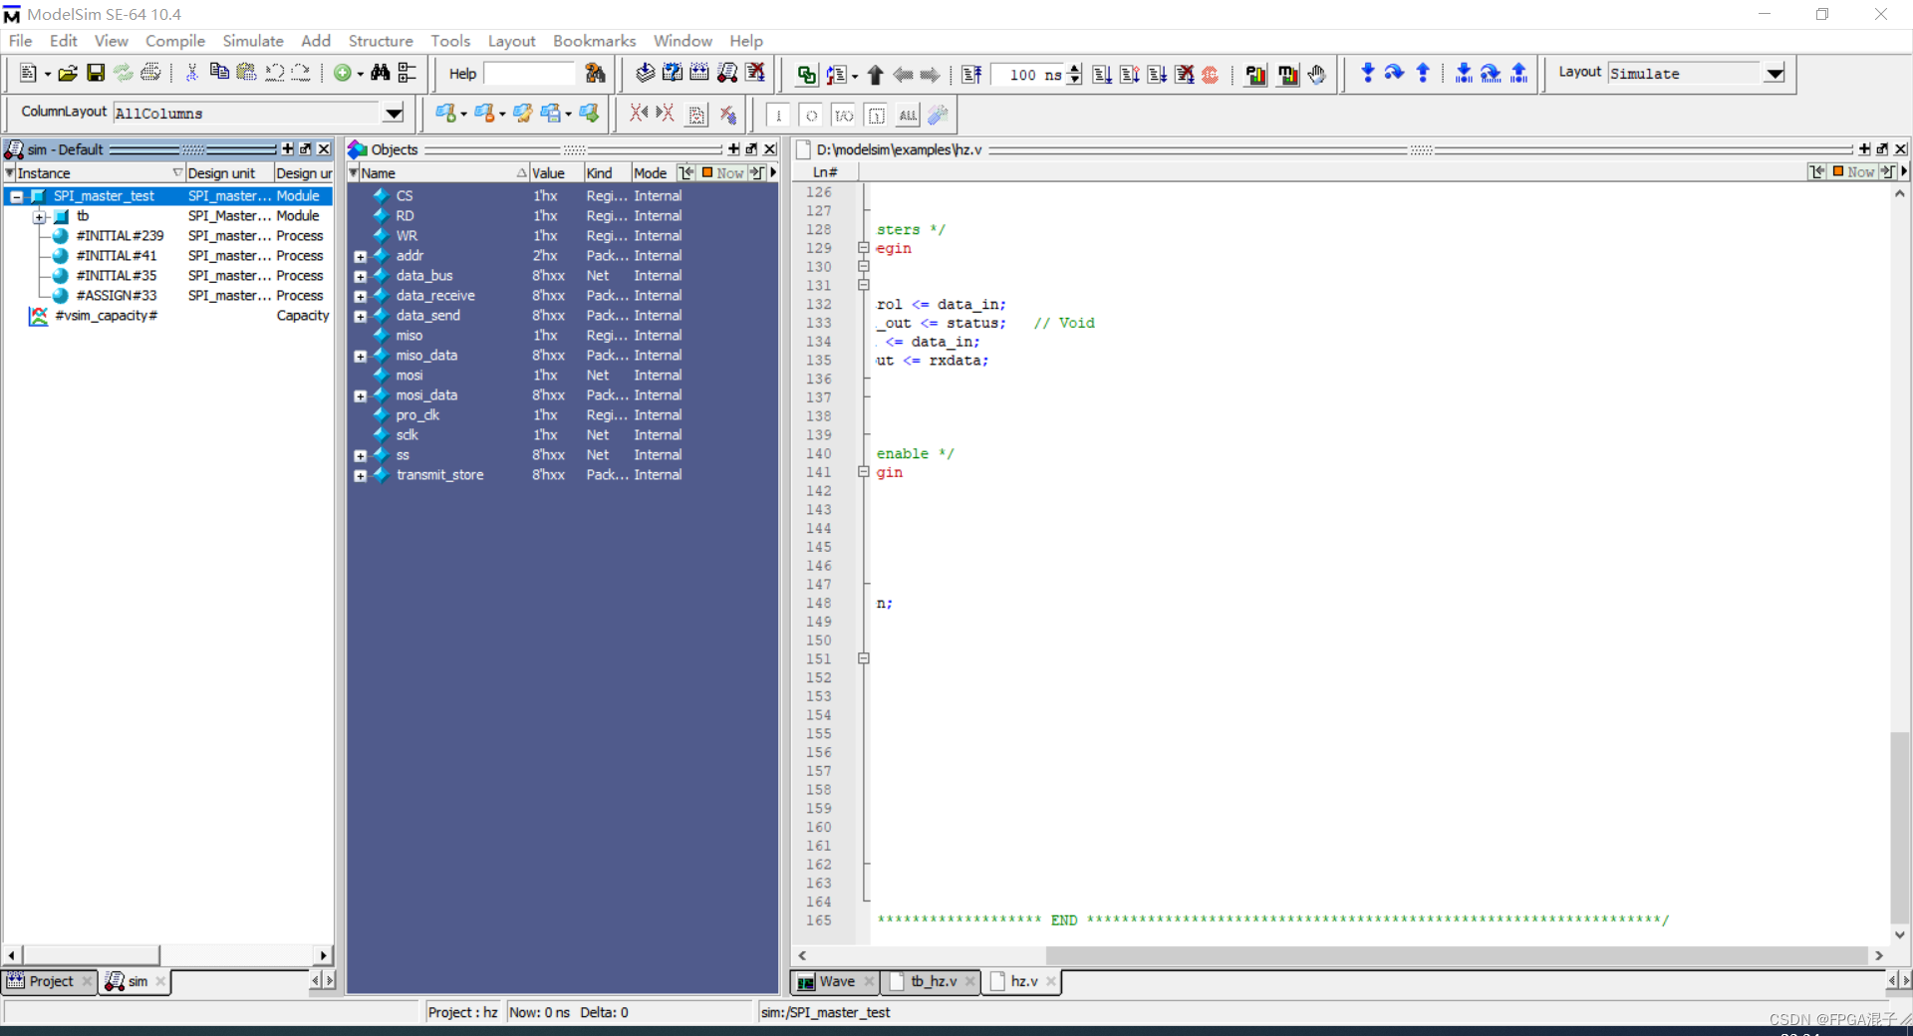Open the Memory profiling icon
The width and height of the screenshot is (1913, 1036).
coord(1288,75)
